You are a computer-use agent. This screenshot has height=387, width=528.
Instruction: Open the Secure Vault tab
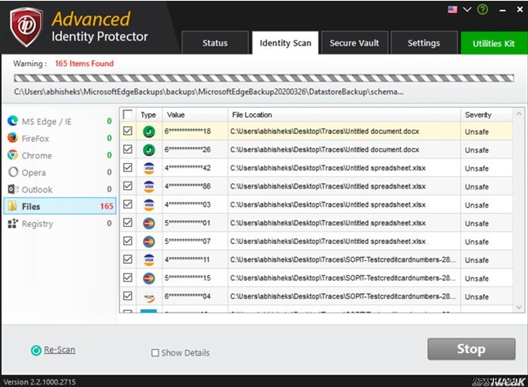coord(354,43)
